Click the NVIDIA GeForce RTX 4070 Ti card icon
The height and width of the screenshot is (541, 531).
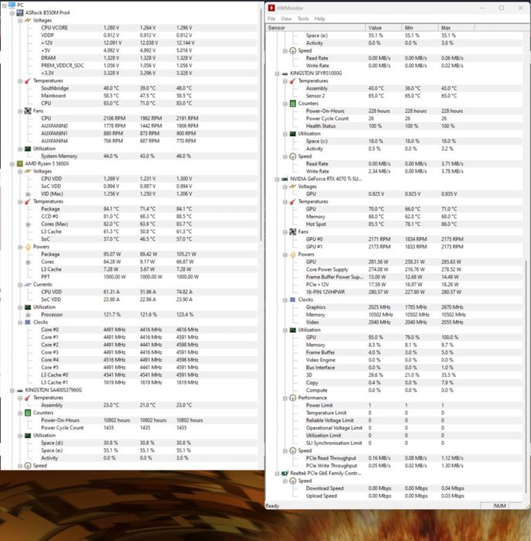pyautogui.click(x=284, y=179)
